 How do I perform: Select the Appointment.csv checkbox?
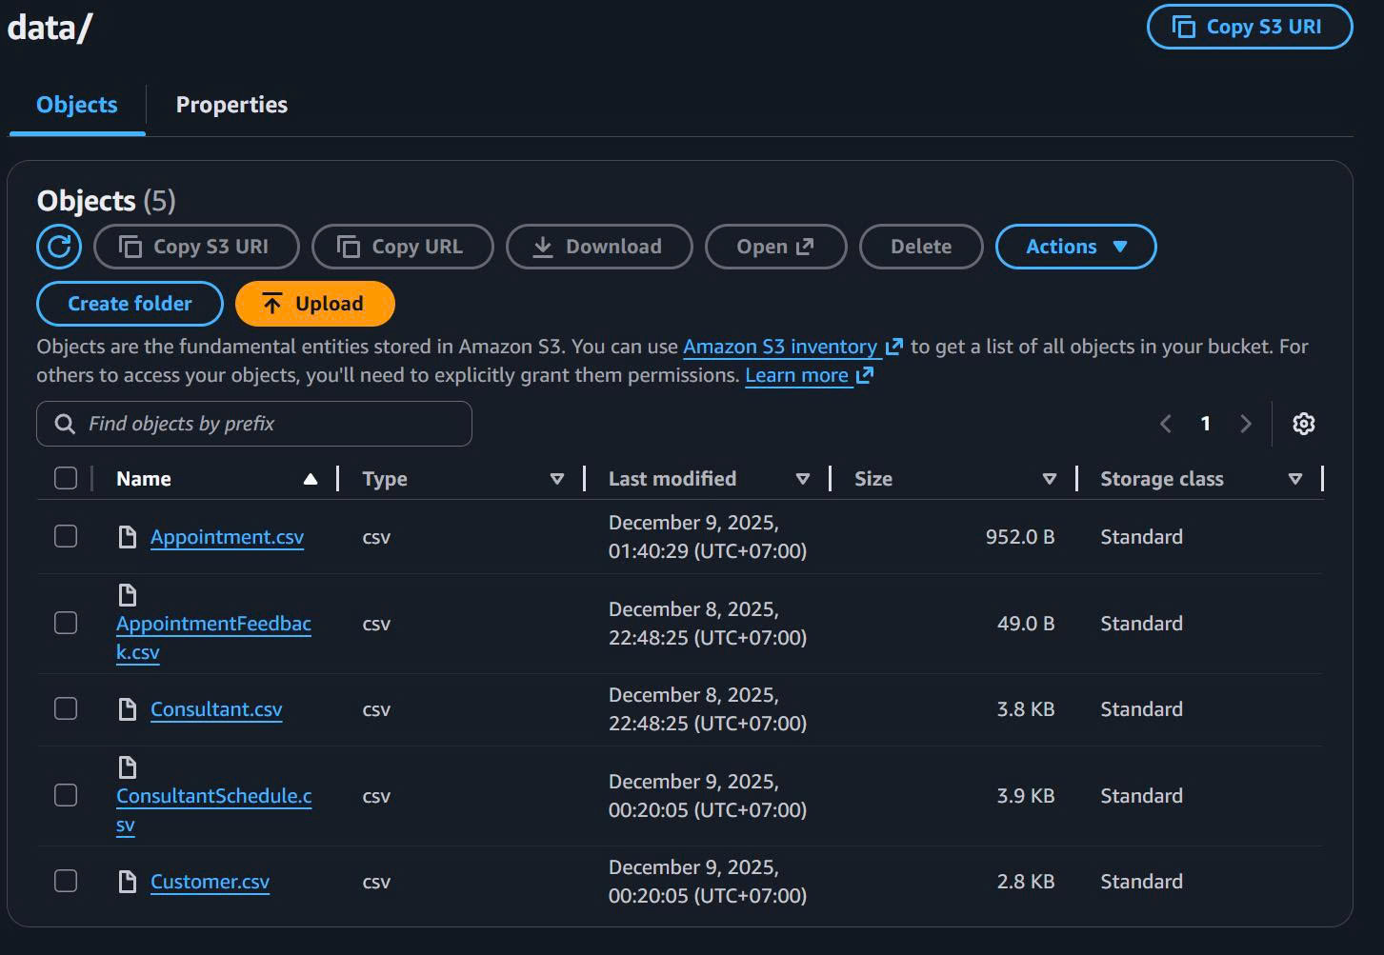click(x=66, y=537)
